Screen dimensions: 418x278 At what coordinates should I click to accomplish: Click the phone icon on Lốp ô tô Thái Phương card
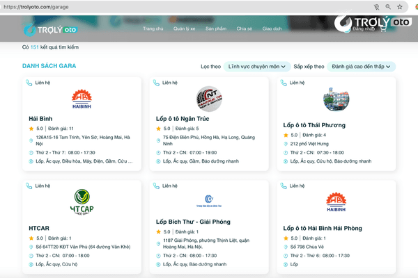pos(284,83)
